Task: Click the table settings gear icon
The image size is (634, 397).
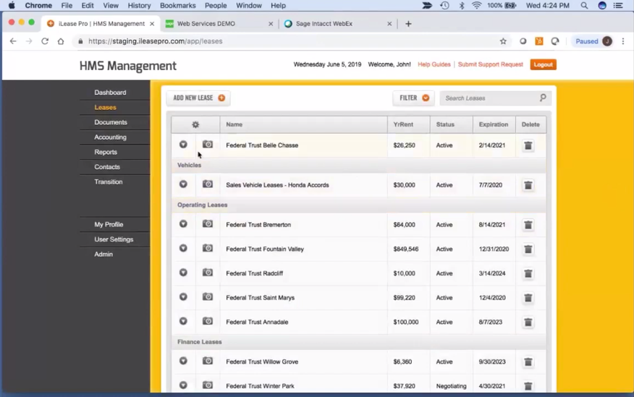Action: pos(195,124)
